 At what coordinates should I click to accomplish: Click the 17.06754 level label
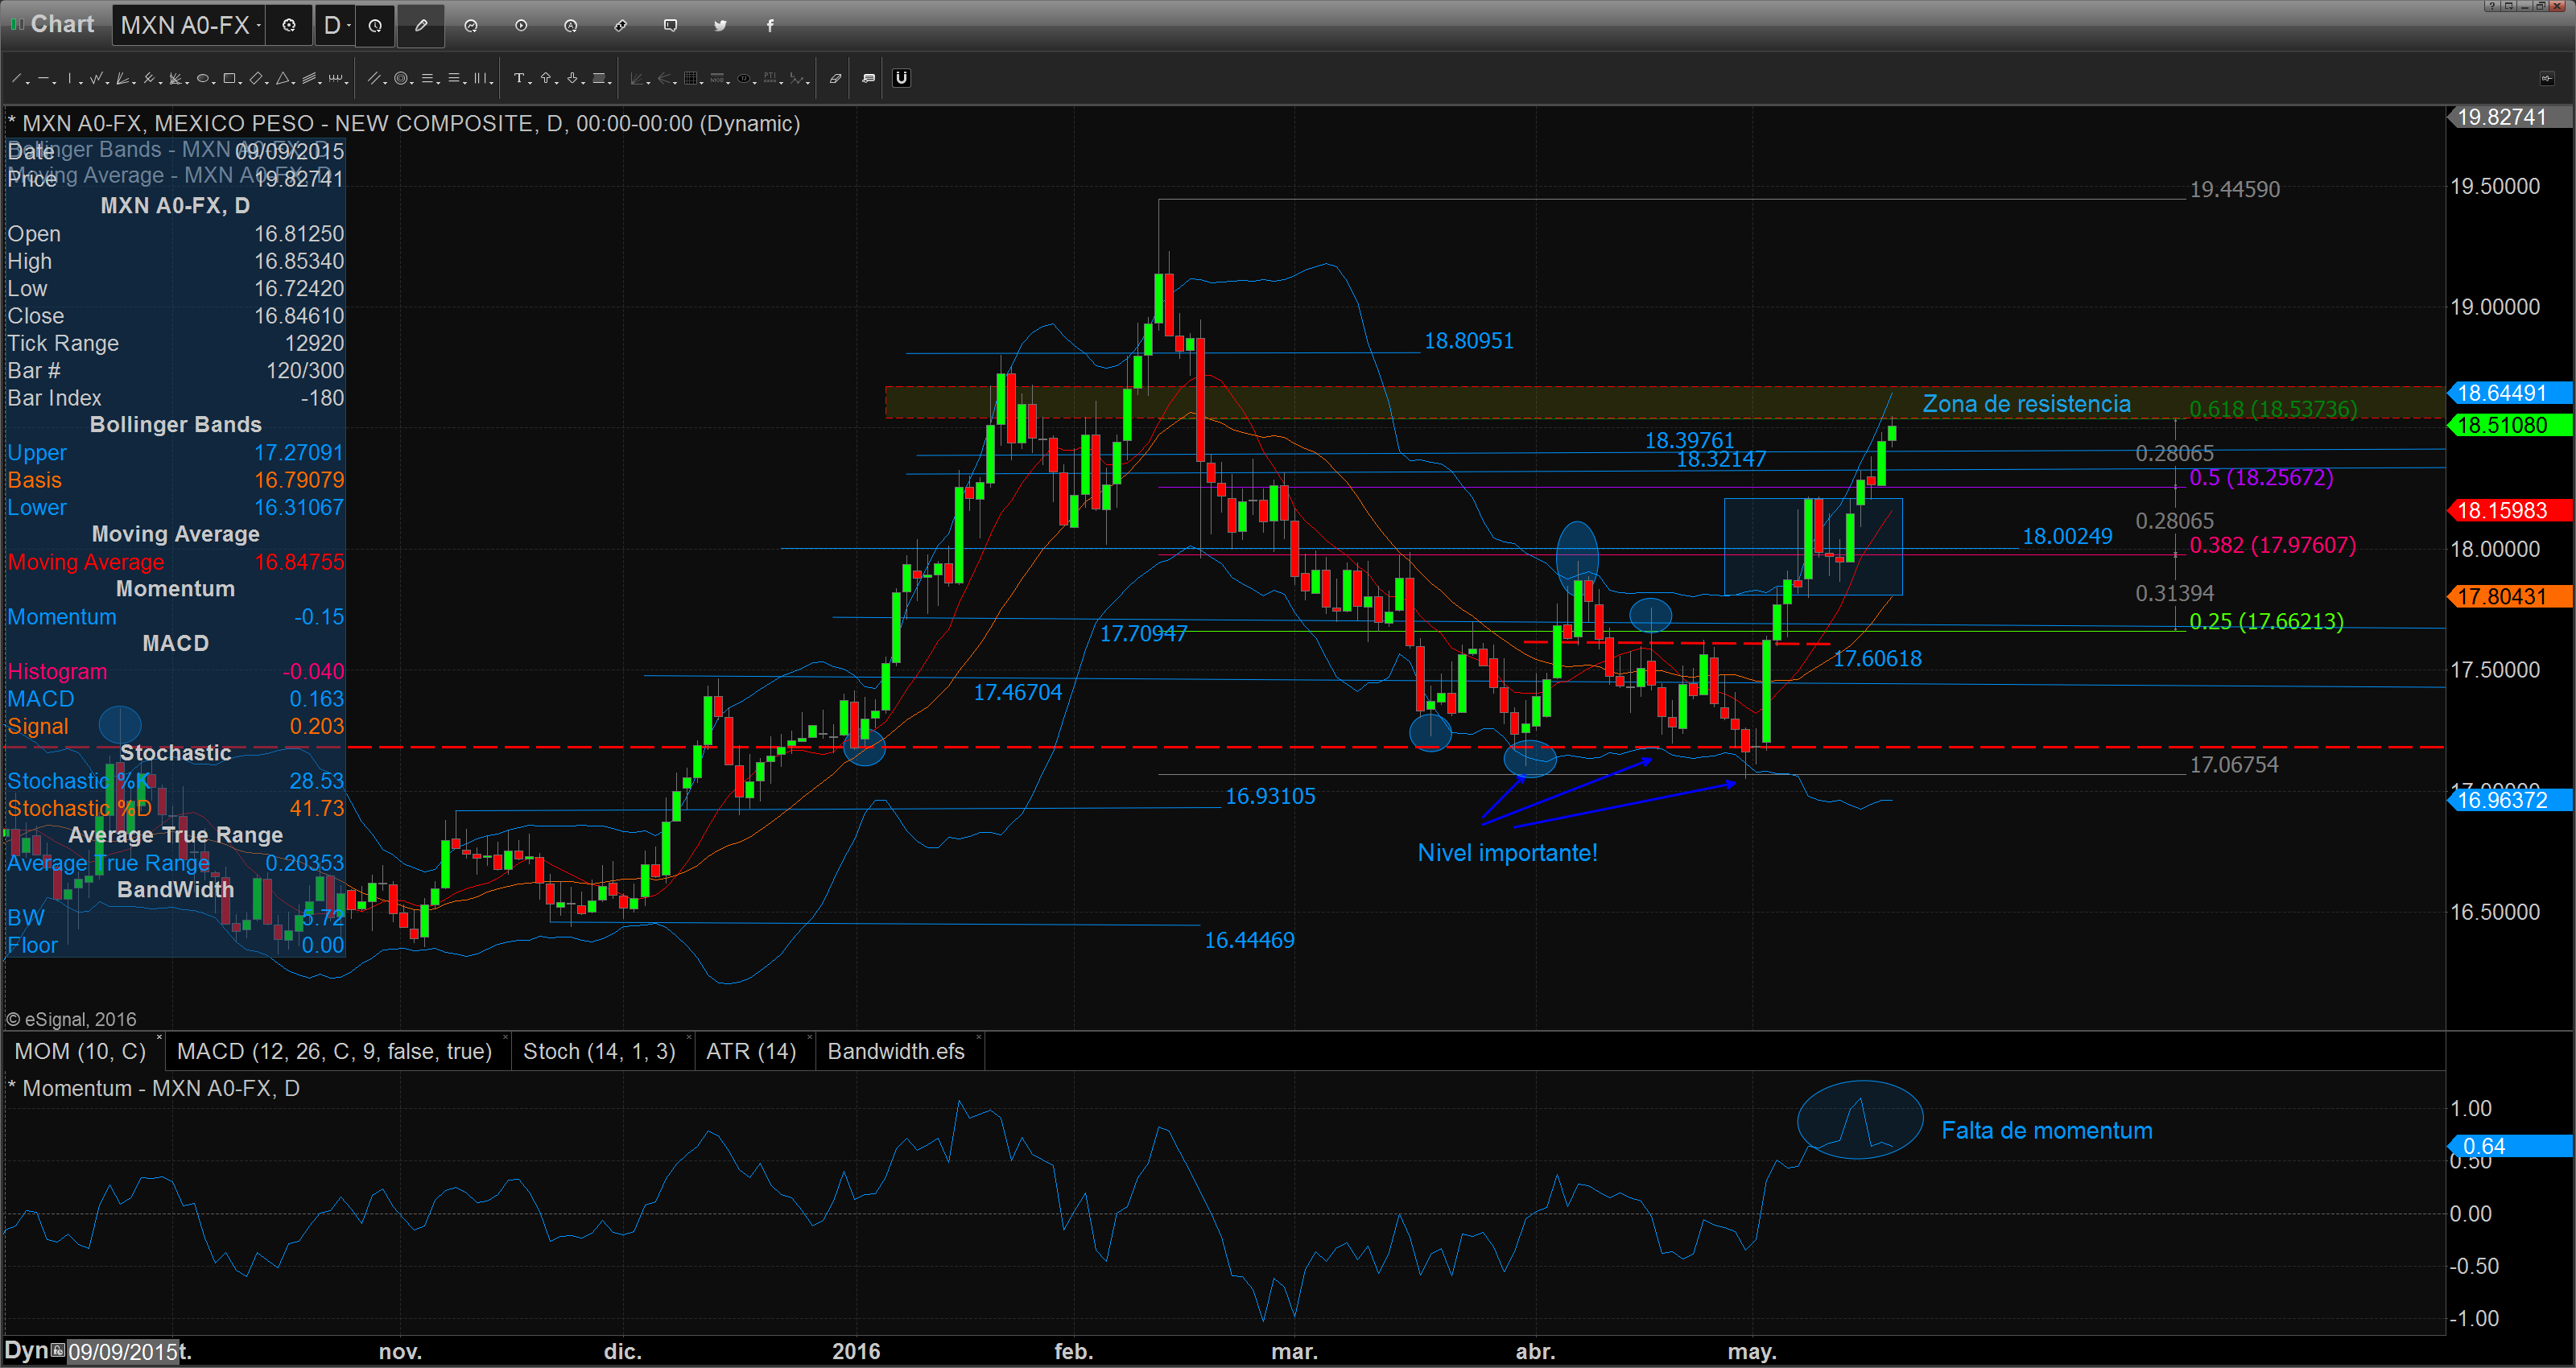[x=2234, y=765]
